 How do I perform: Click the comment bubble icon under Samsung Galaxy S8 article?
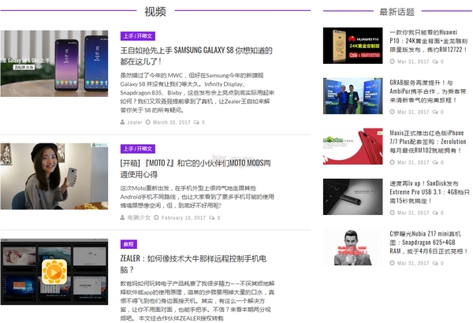point(197,122)
